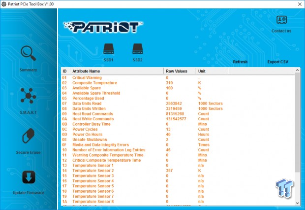Select the Temperature Sensor 8 row

pos(178,202)
